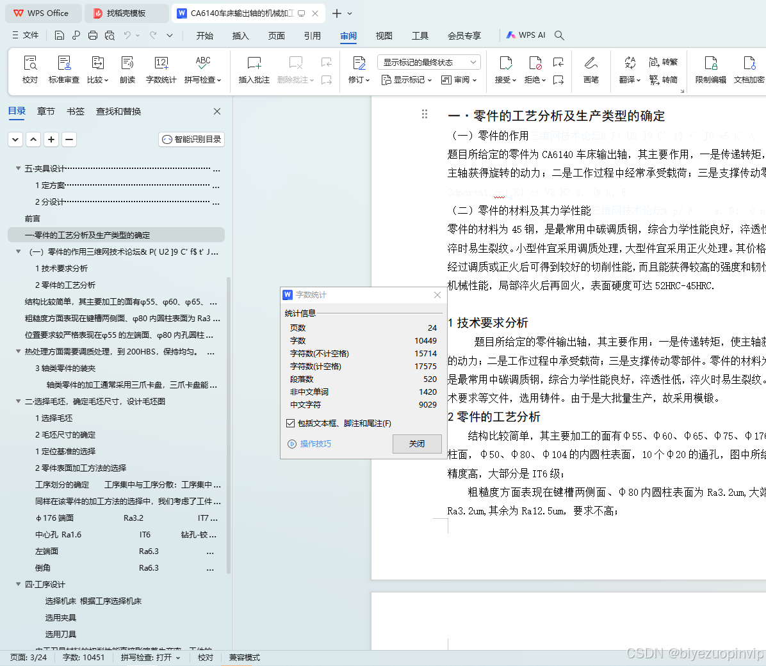The height and width of the screenshot is (666, 766).
Task: Click the plus button in outline panel toolbar
Action: (51, 139)
